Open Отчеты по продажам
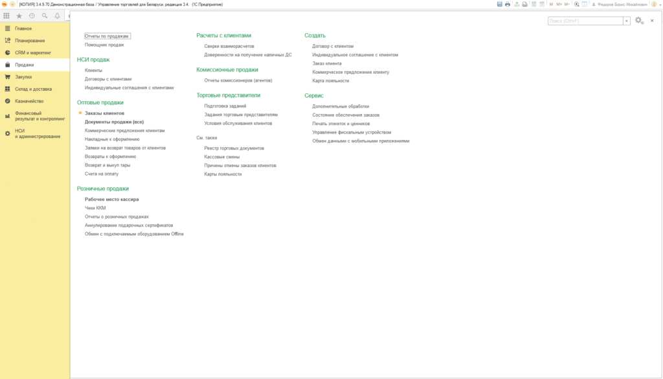Image resolution: width=663 pixels, height=379 pixels. point(107,36)
